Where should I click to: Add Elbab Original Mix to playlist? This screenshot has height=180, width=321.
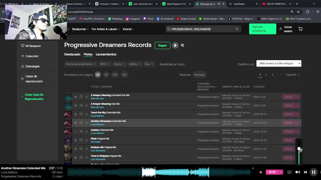point(87,140)
